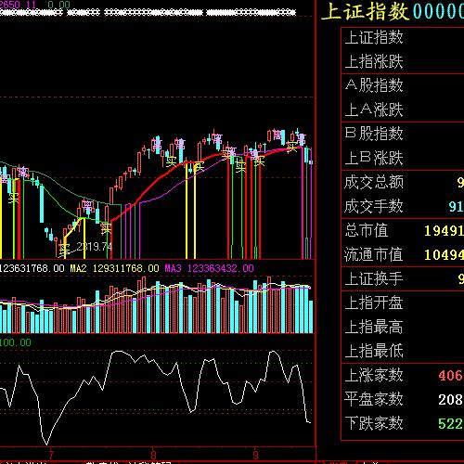Open 下跌家数 declining count 522
This screenshot has height=464, width=464.
pos(403,423)
